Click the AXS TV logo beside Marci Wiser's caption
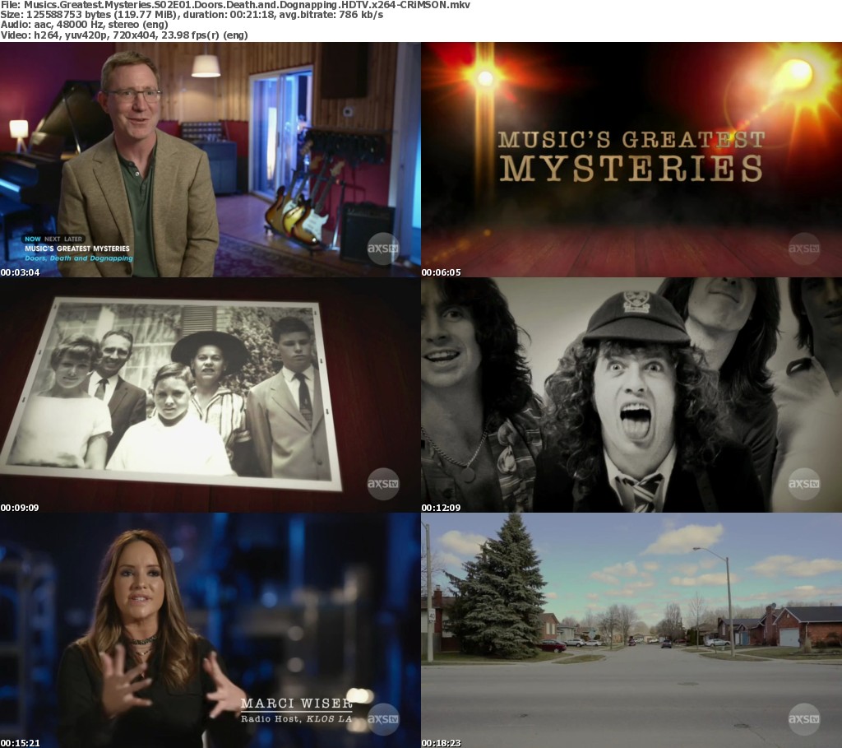Screen dimensions: 842x748 click(x=383, y=718)
